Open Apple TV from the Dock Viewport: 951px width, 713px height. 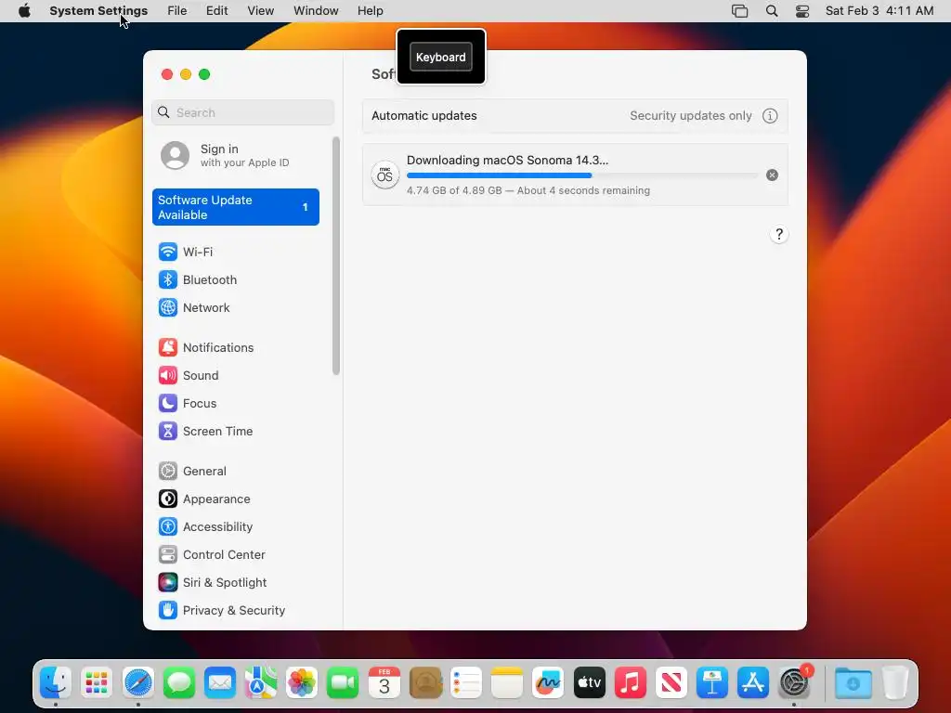click(x=590, y=682)
